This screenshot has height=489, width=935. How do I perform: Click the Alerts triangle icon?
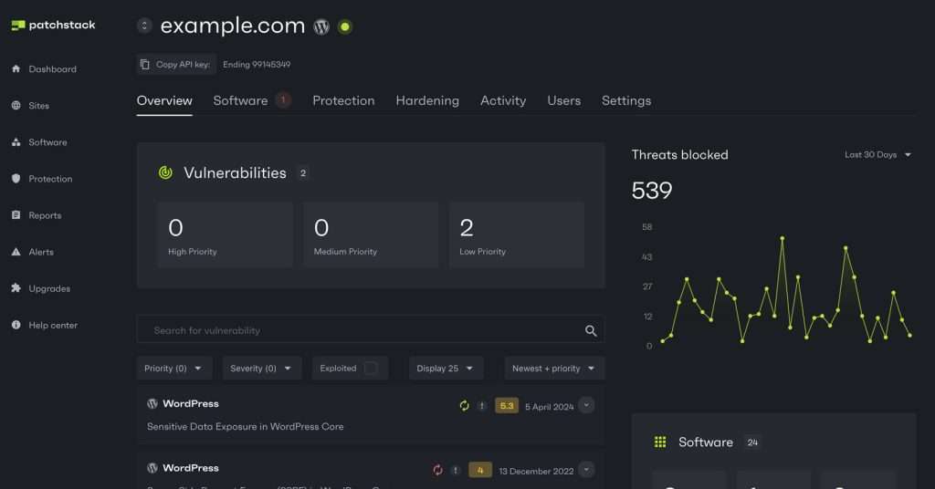pos(16,252)
